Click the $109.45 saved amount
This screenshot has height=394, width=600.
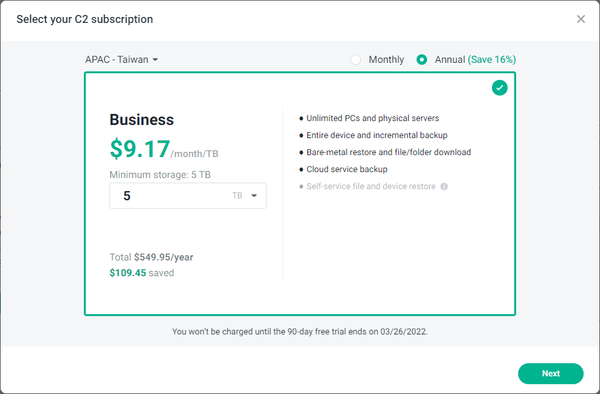coord(141,273)
